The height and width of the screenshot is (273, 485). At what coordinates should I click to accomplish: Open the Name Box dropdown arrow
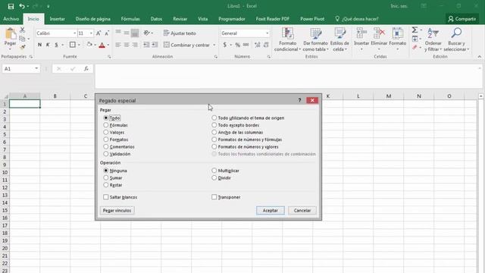36,69
